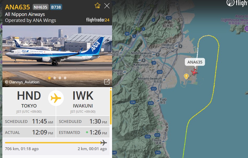Click the favorite star lock icon
The image size is (248, 158).
97,6
